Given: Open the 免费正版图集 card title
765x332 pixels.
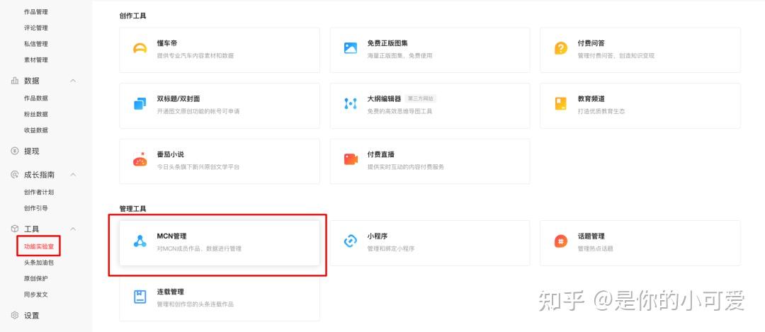Looking at the screenshot, I should (387, 43).
